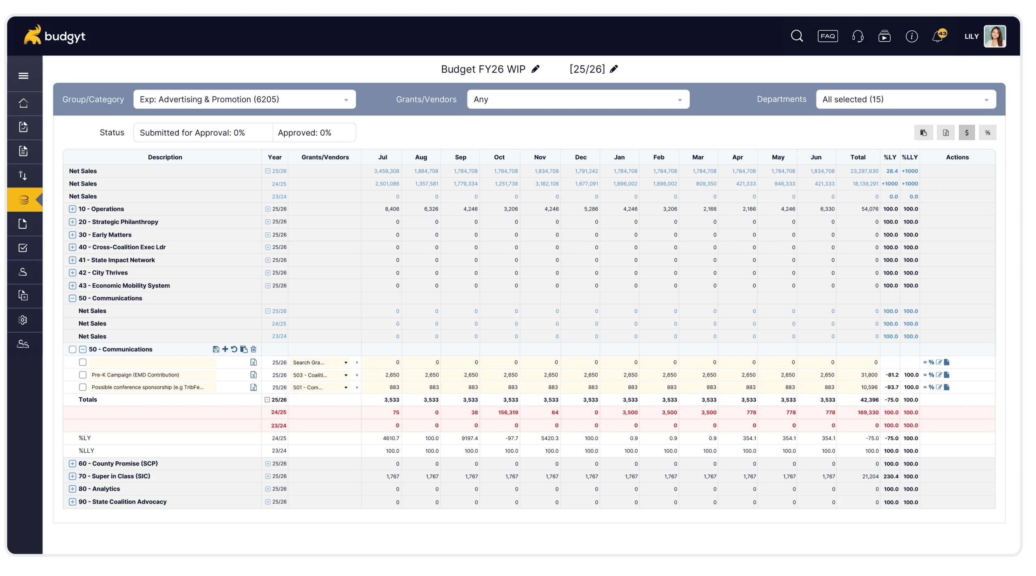The image size is (1036, 576).
Task: Click the FAQ button
Action: [x=828, y=36]
